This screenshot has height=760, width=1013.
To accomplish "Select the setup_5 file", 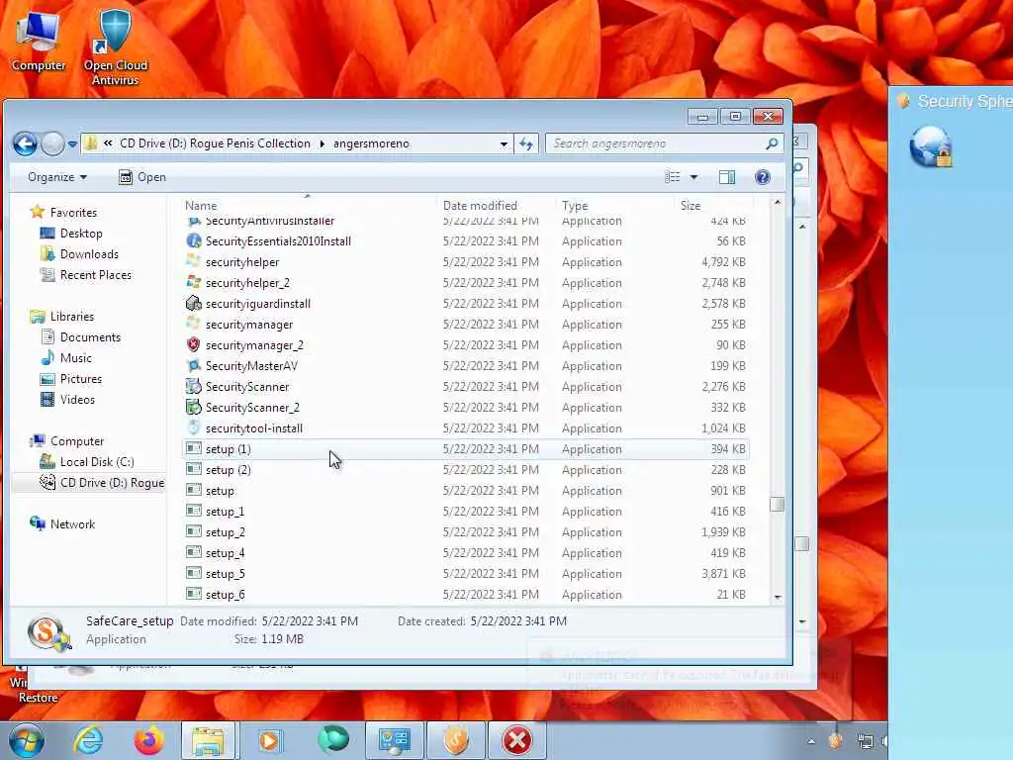I will pyautogui.click(x=466, y=573).
